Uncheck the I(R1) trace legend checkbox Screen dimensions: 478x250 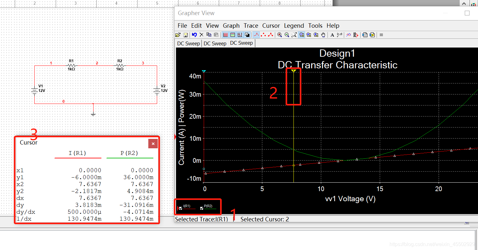[181, 208]
